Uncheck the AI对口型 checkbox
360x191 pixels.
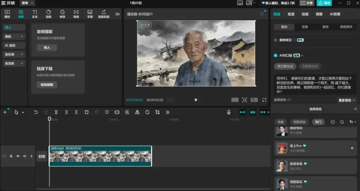pyautogui.click(x=275, y=55)
